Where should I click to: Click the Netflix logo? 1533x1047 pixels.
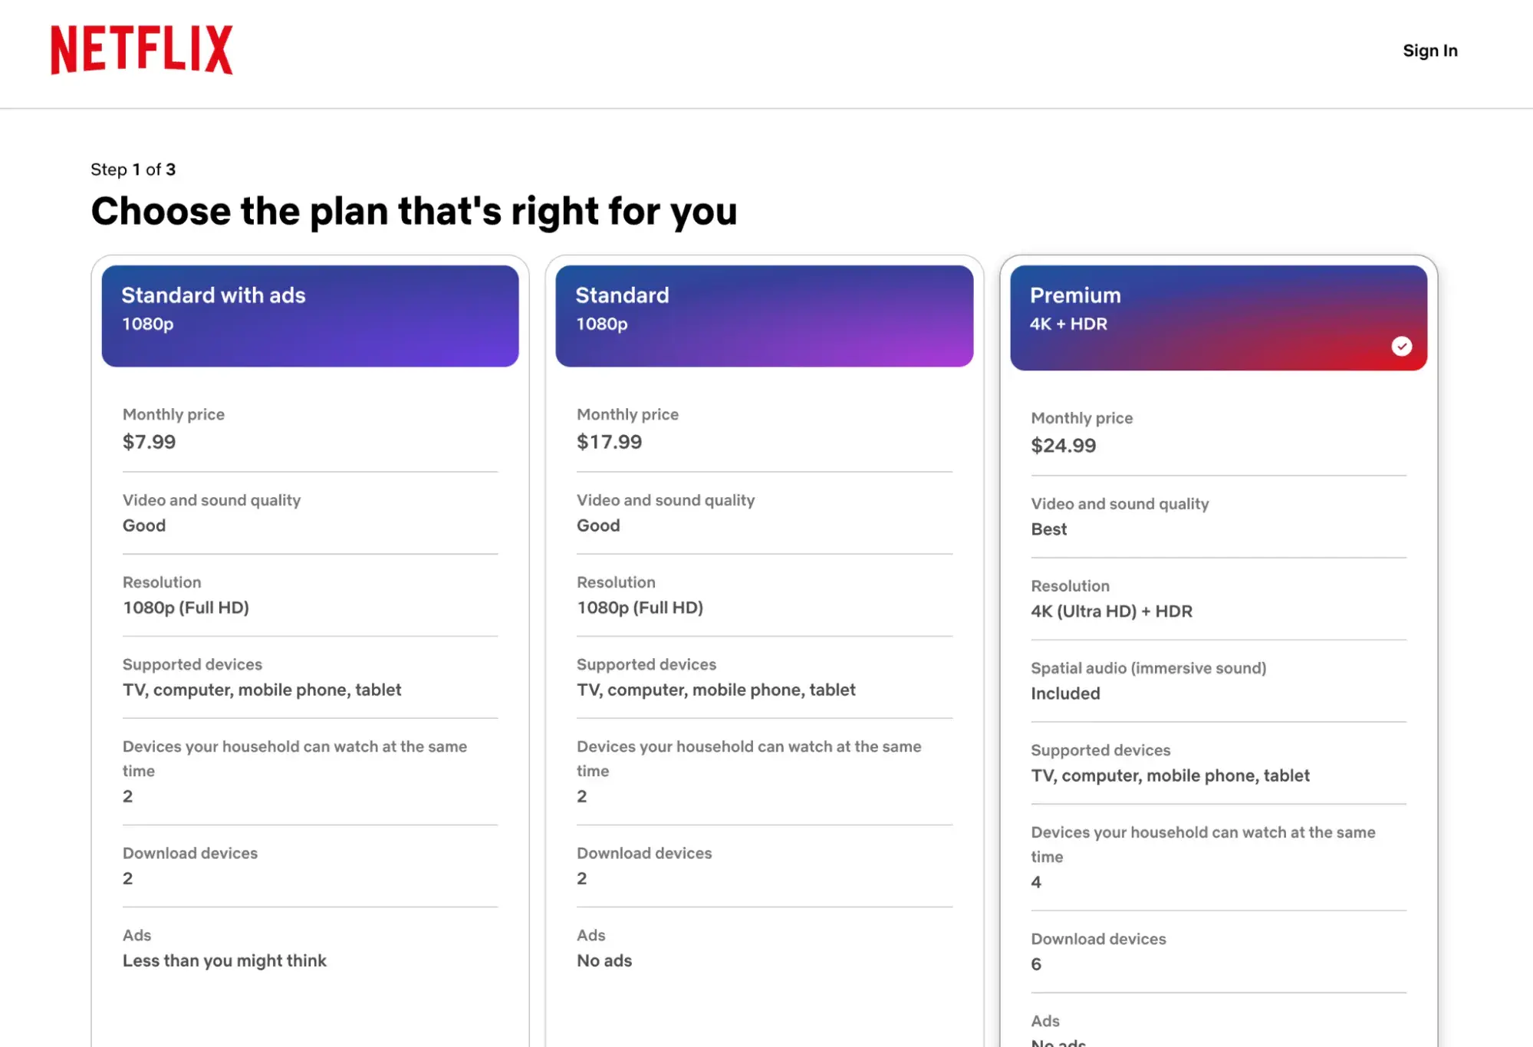(x=142, y=50)
